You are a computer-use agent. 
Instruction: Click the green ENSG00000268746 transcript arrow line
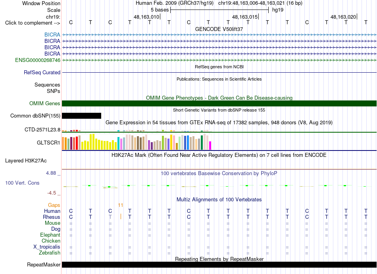click(219, 60)
